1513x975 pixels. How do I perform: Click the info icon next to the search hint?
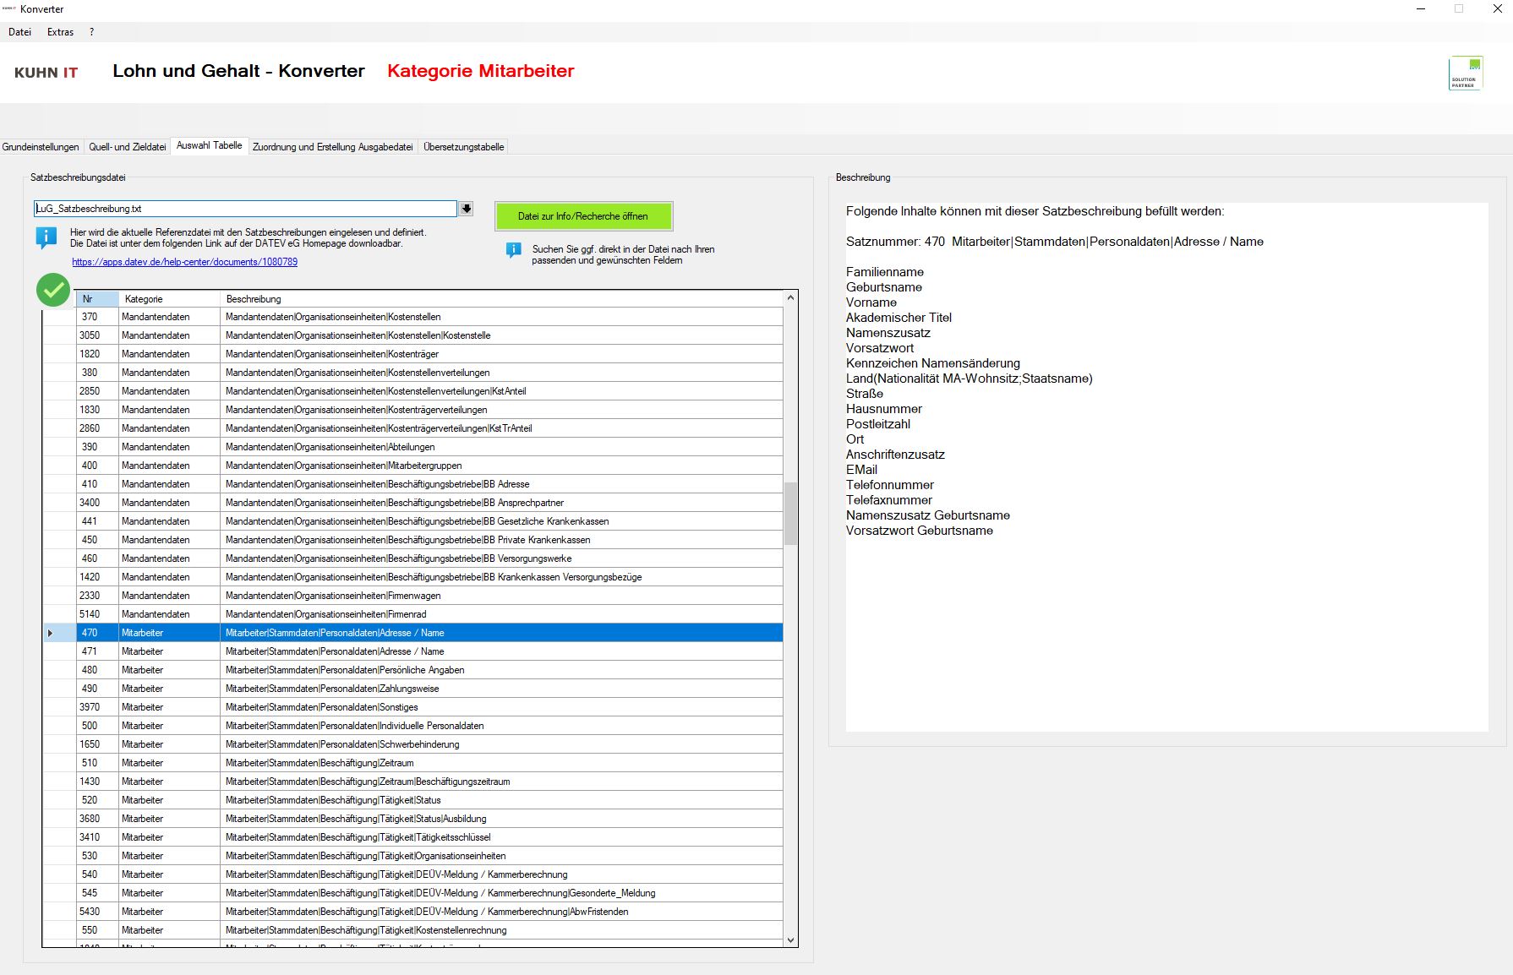[512, 249]
